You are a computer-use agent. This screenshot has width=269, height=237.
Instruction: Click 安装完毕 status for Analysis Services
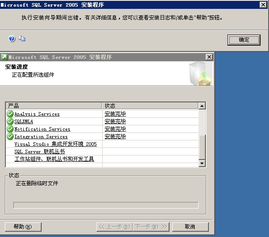tap(115, 114)
